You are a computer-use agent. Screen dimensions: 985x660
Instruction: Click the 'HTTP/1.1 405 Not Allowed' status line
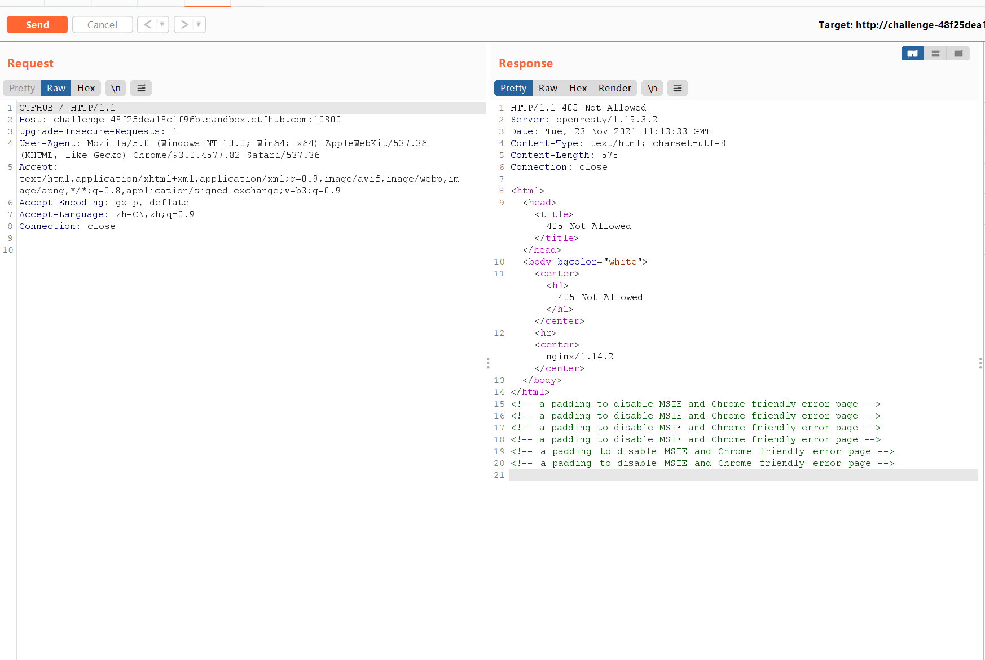click(x=578, y=108)
